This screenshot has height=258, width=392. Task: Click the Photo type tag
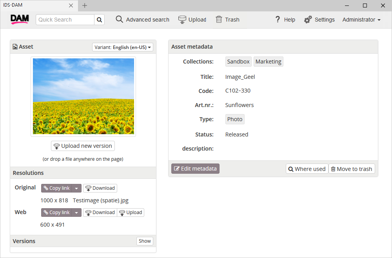235,119
